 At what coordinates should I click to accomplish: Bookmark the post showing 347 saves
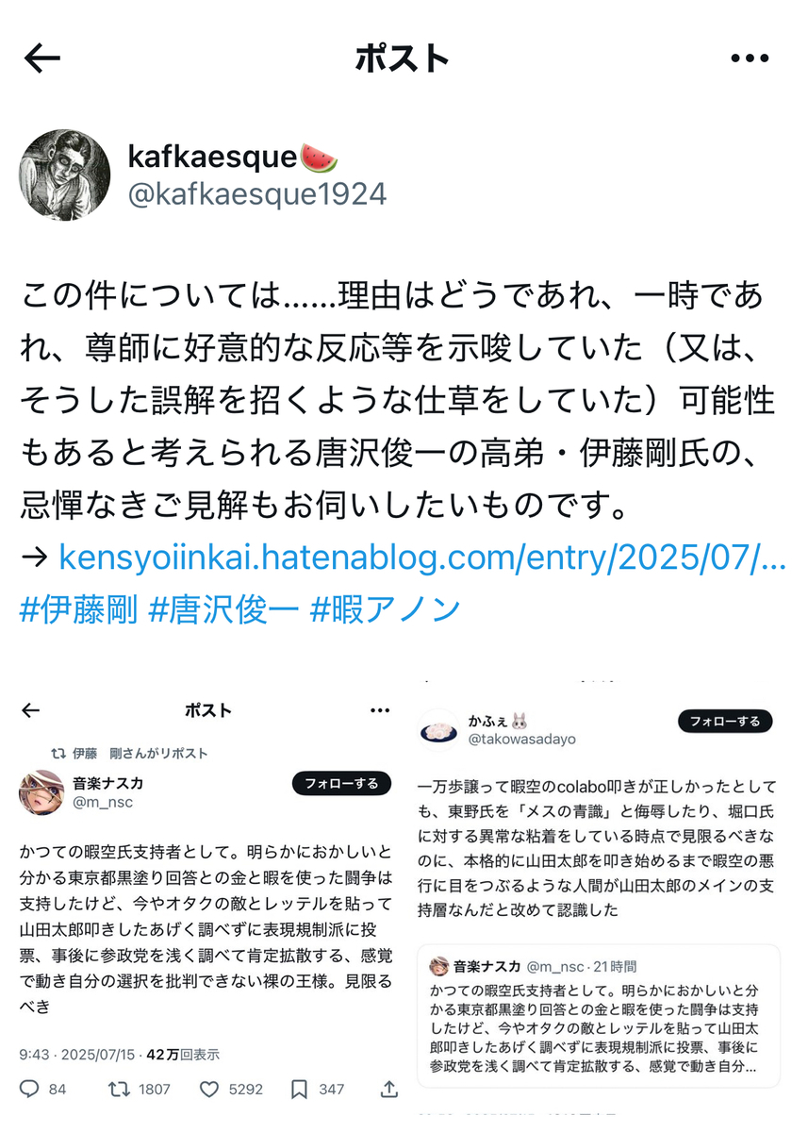(318, 1089)
